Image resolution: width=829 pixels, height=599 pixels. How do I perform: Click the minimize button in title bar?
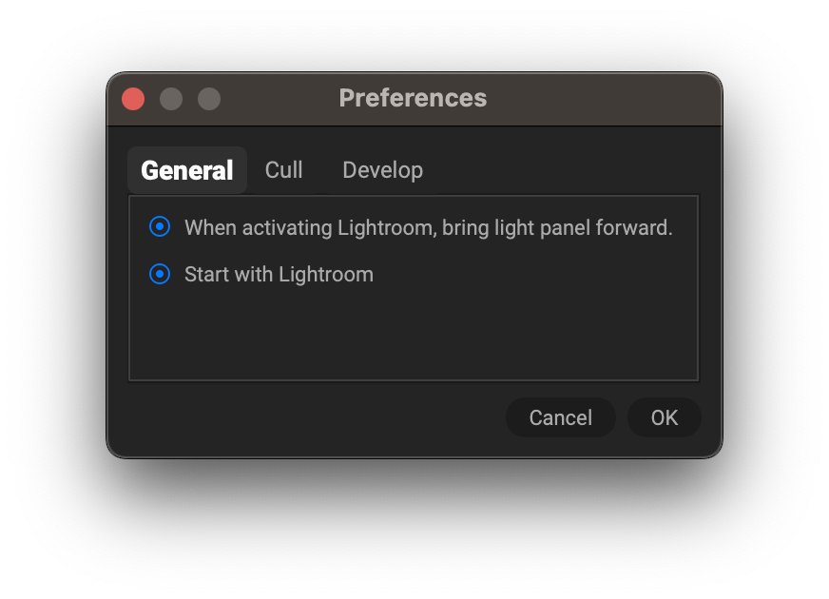[x=171, y=99]
